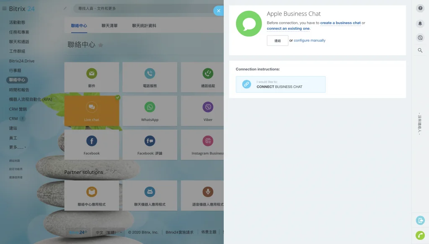This screenshot has width=429, height=244.
Task: Star the 聯絡中心 page as favorite
Action: click(101, 45)
